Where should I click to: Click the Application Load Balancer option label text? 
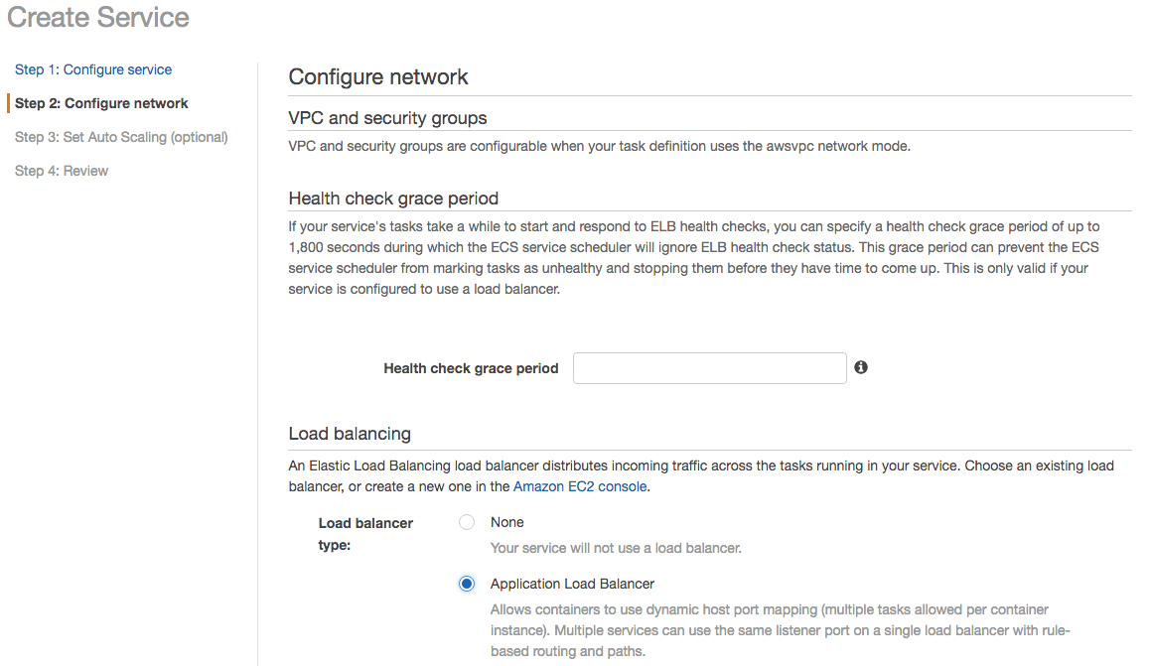click(572, 584)
